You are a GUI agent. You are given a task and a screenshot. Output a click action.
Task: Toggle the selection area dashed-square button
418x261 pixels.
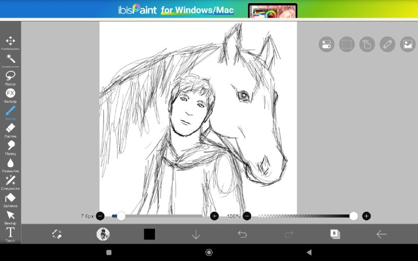(x=347, y=44)
